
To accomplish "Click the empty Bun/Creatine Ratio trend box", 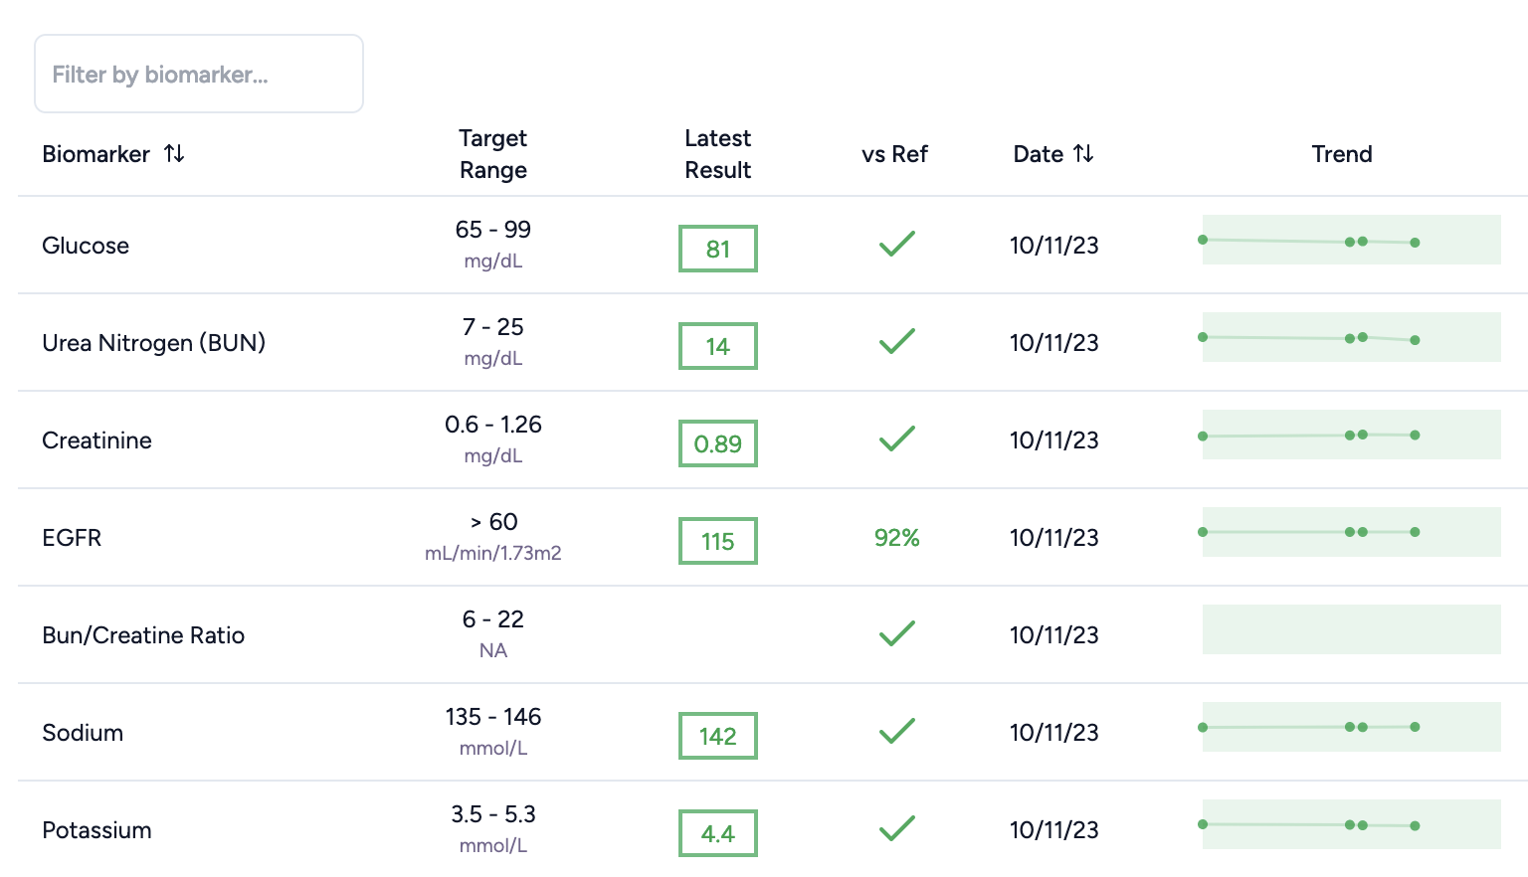I will 1351,629.
